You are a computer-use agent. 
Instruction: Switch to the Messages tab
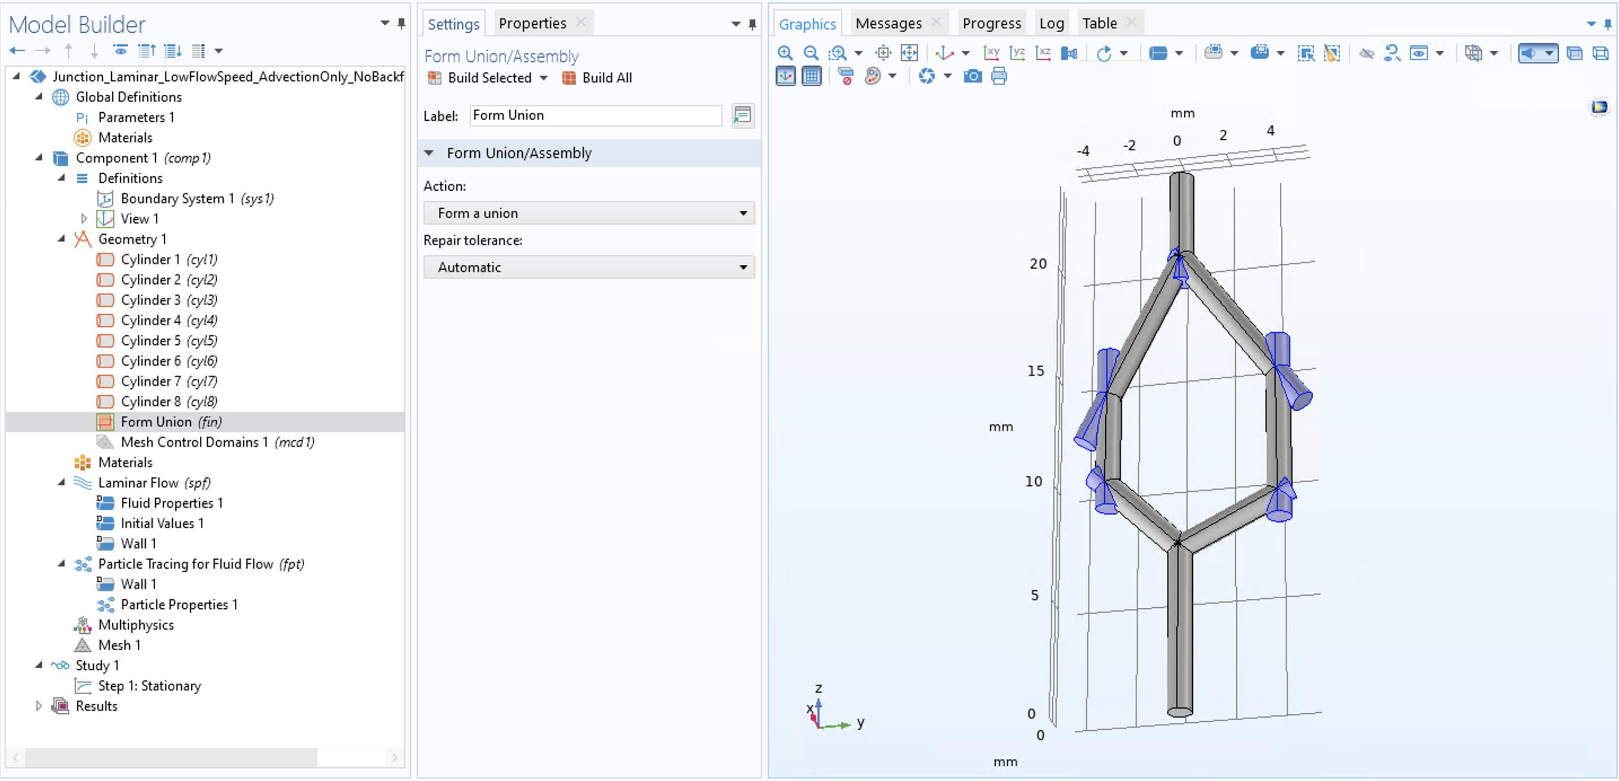(x=888, y=23)
